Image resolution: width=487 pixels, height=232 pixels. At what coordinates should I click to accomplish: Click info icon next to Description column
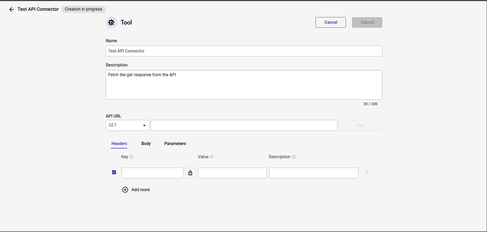click(x=294, y=157)
